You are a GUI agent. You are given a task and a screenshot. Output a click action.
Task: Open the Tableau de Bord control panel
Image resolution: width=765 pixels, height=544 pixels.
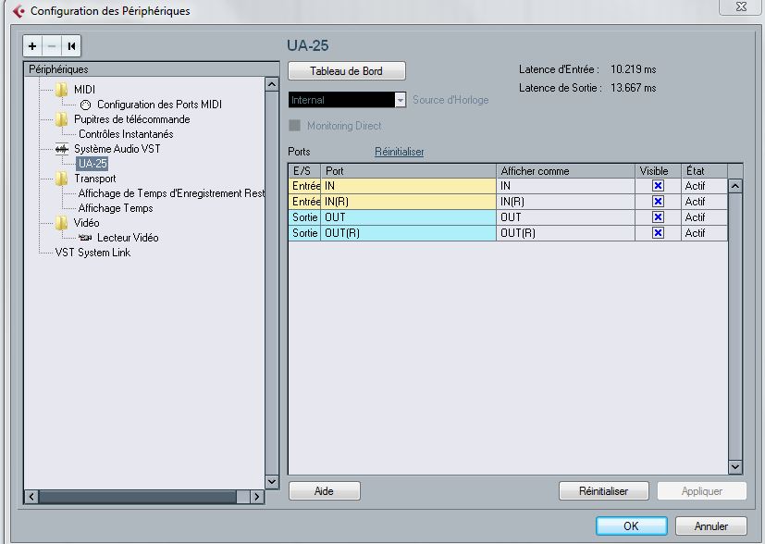pos(346,70)
